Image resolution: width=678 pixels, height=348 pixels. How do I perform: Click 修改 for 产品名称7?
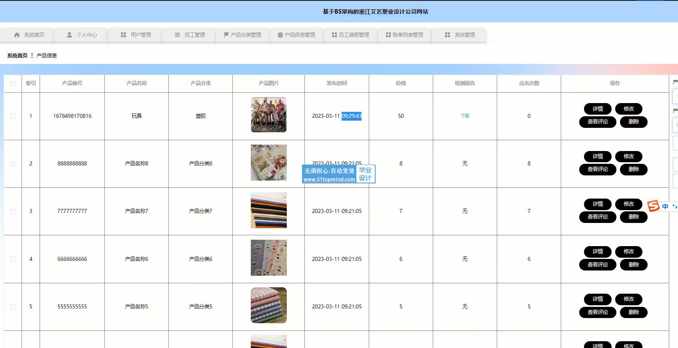tap(629, 204)
